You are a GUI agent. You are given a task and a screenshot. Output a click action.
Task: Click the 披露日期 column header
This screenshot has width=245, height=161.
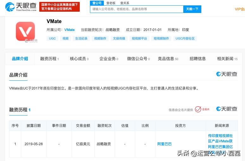pyautogui.click(x=34, y=126)
